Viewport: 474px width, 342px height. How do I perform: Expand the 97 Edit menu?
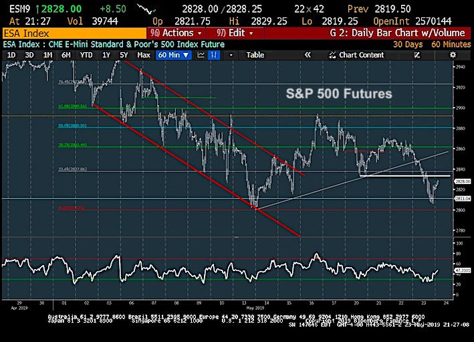[x=235, y=33]
